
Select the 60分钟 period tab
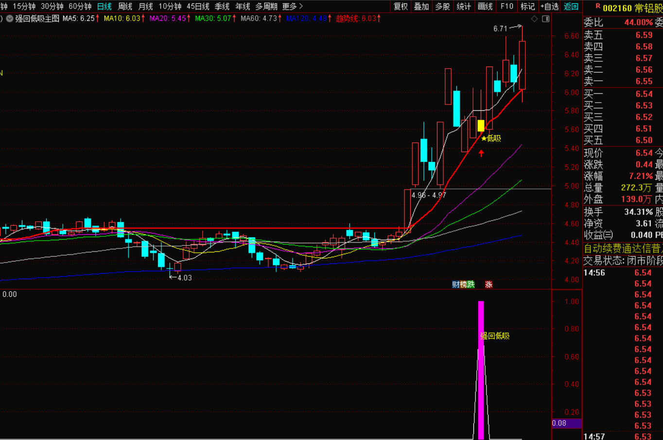(x=80, y=6)
